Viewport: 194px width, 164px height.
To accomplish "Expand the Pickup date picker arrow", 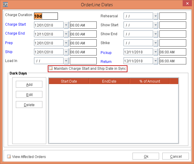I will [155, 52].
